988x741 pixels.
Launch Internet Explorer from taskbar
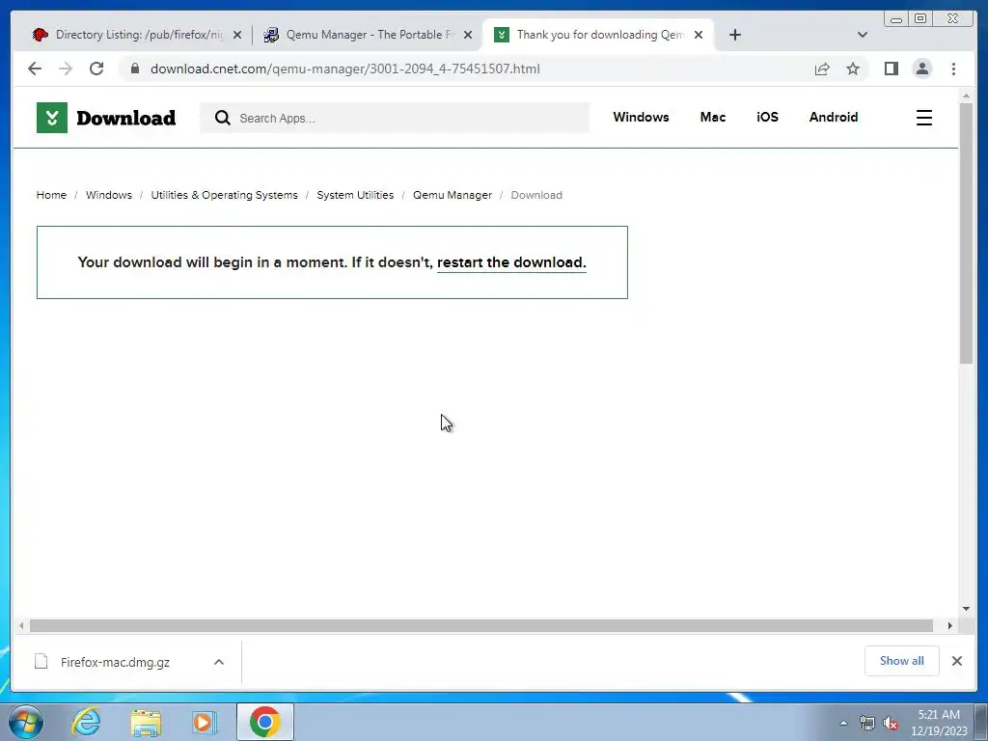click(86, 722)
